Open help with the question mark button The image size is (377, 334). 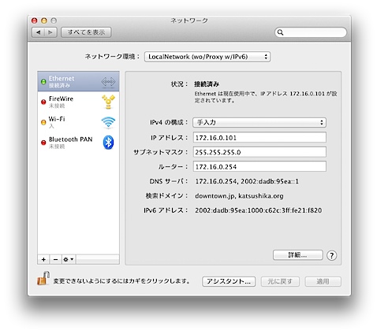click(332, 255)
